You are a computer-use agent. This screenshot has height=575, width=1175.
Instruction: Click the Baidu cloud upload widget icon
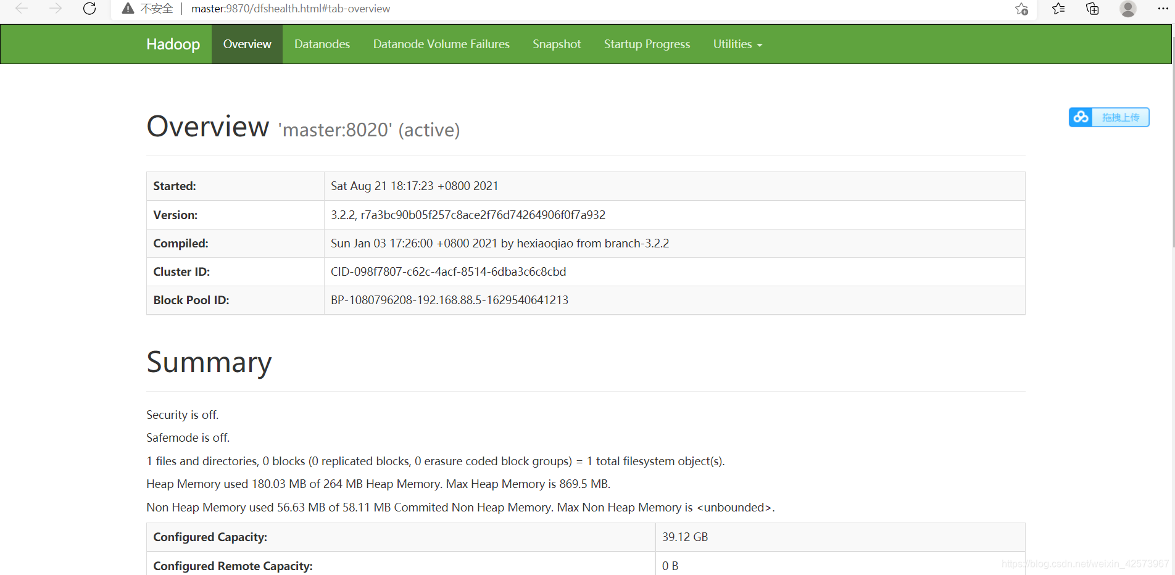click(1081, 117)
